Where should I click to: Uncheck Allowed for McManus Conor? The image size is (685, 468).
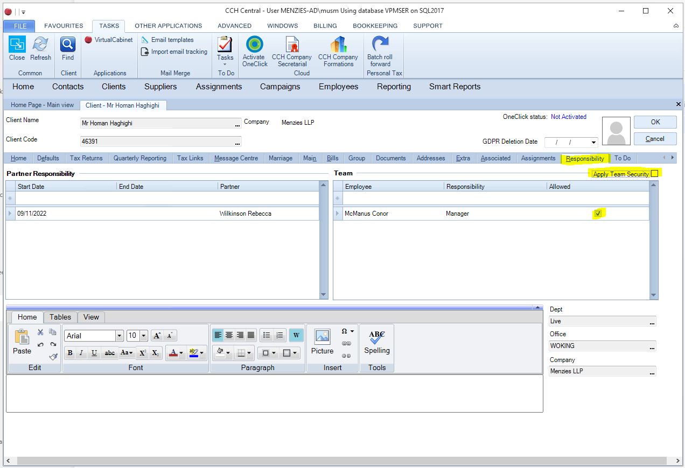pyautogui.click(x=598, y=214)
